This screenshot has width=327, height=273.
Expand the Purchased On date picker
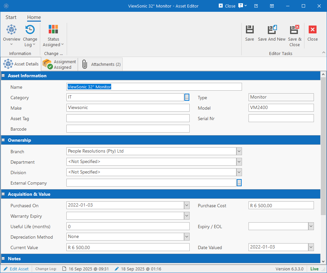(x=187, y=205)
